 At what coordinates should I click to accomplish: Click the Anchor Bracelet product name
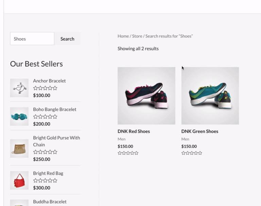(49, 81)
